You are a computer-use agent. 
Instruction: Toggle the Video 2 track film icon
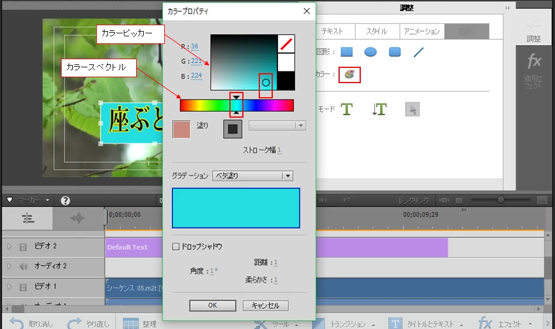coord(23,247)
